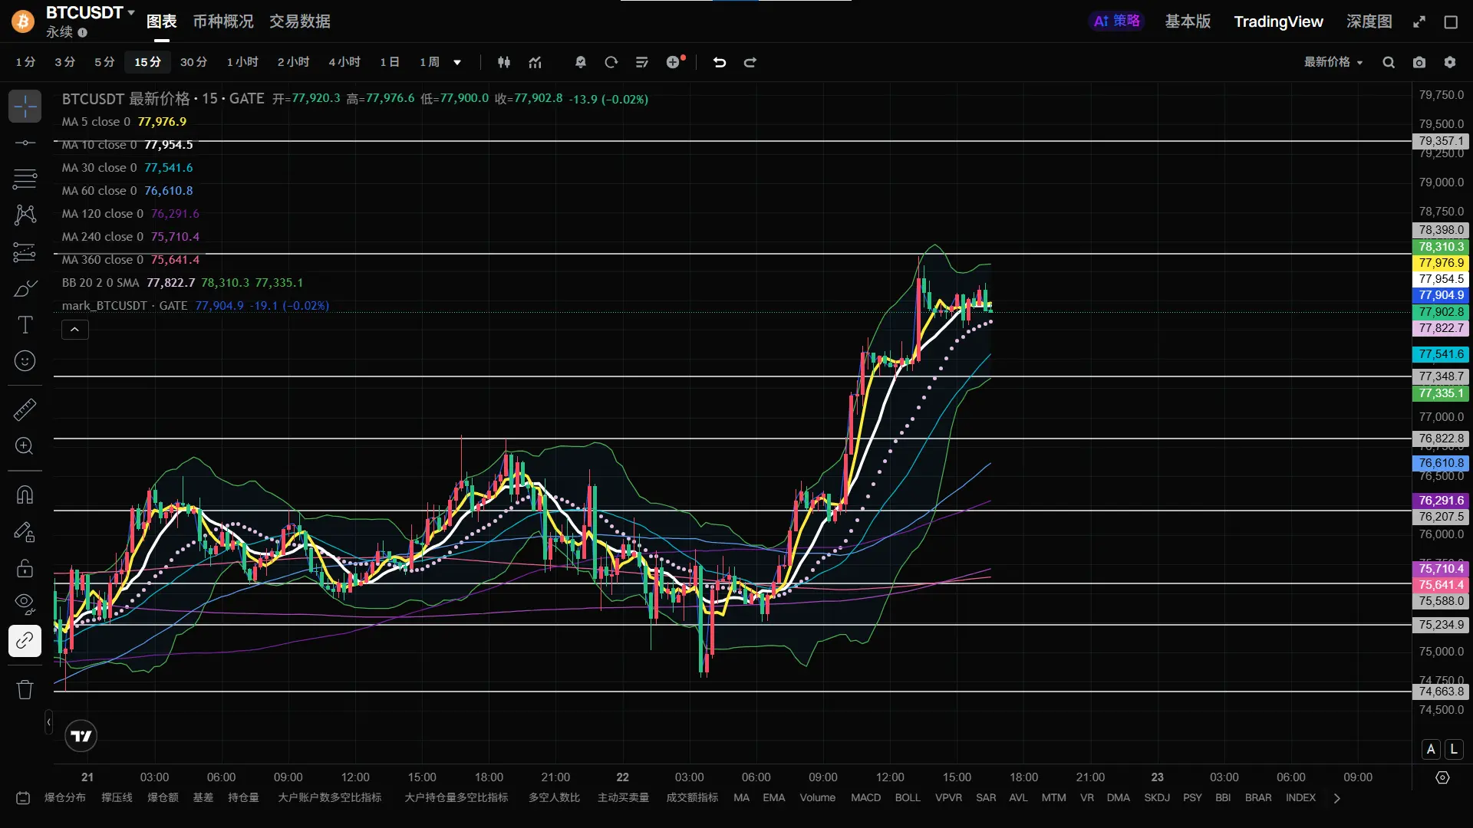The width and height of the screenshot is (1473, 828).
Task: Select the magnet snap mode icon
Action: (x=25, y=495)
